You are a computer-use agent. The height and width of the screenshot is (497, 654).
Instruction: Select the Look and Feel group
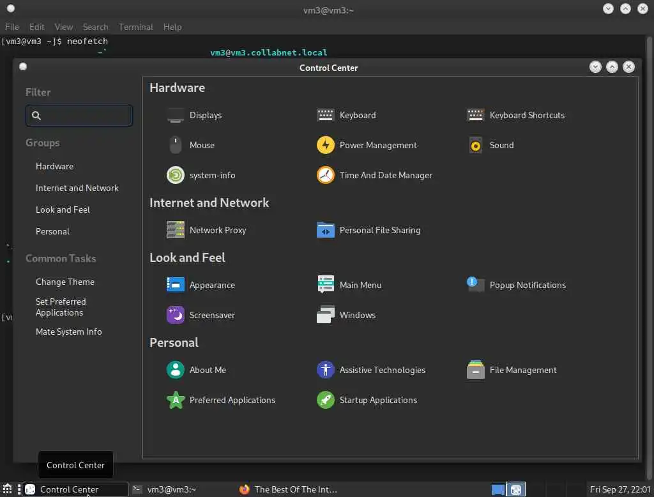(x=63, y=210)
